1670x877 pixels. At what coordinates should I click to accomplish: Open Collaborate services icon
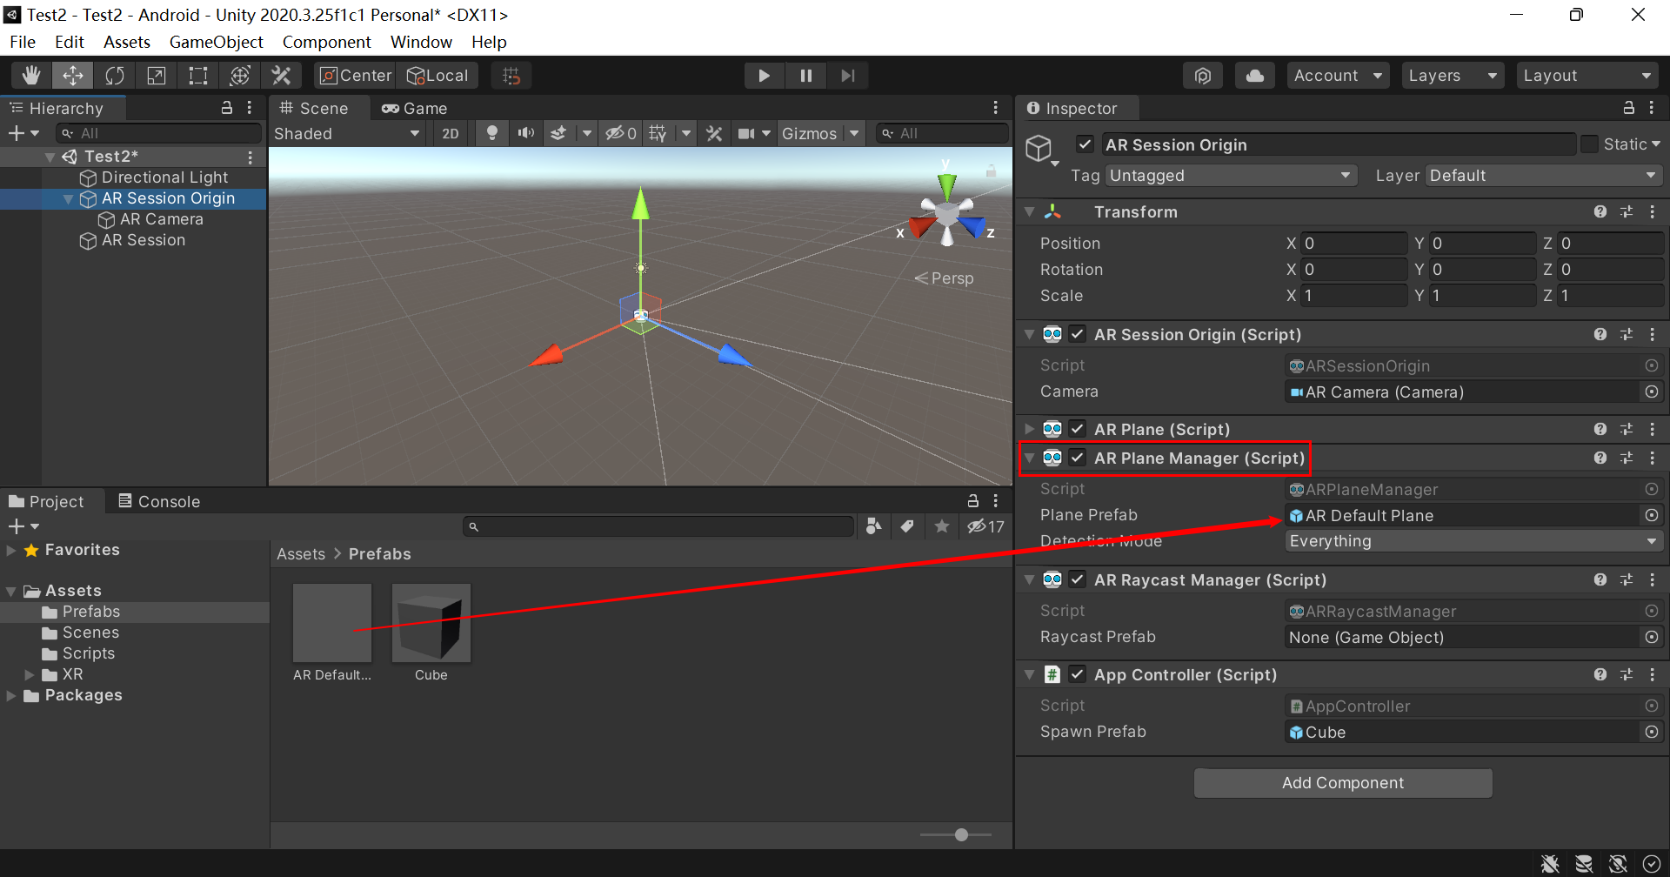tap(1203, 76)
